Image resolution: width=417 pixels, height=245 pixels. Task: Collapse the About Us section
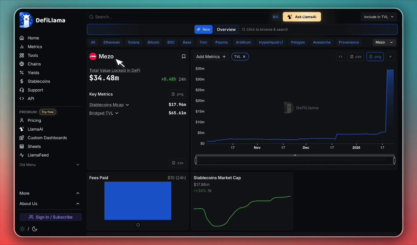coord(49,204)
